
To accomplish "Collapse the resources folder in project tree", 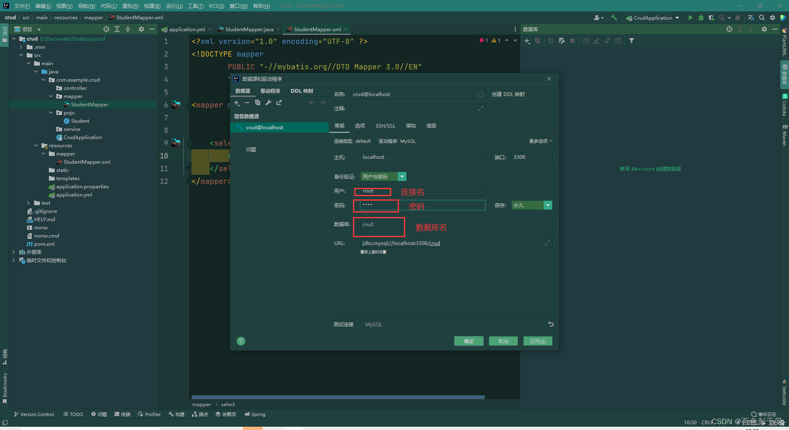I will [x=36, y=146].
